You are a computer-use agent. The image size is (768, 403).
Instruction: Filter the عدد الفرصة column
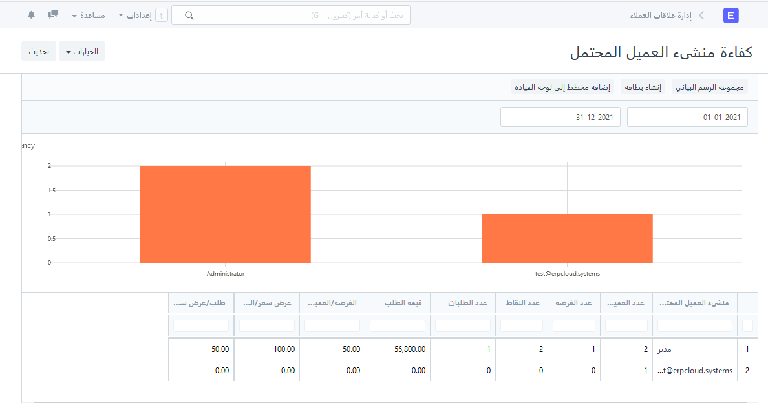coord(574,325)
